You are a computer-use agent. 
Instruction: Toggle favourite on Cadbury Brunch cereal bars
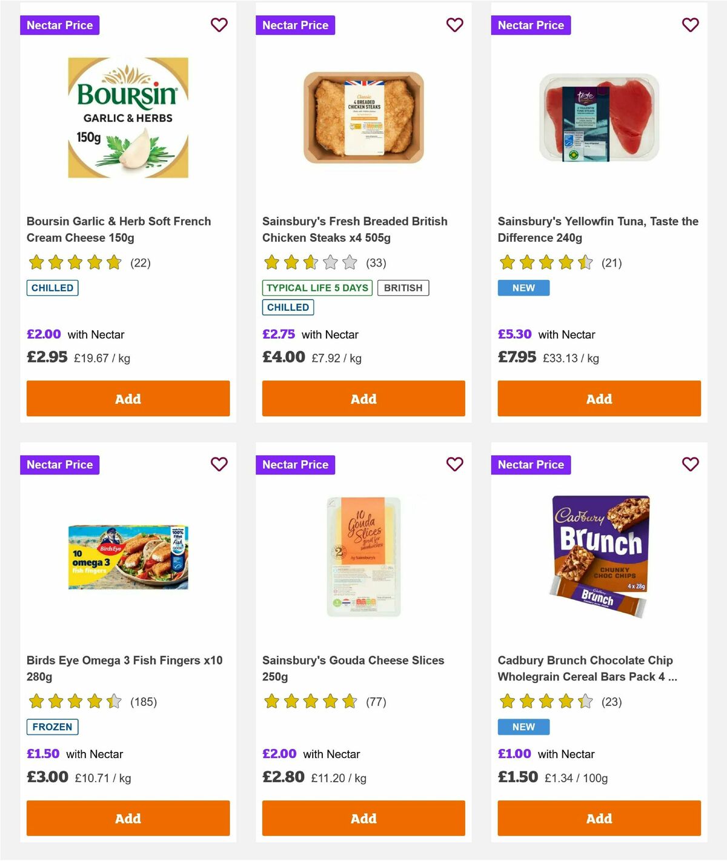pos(690,464)
